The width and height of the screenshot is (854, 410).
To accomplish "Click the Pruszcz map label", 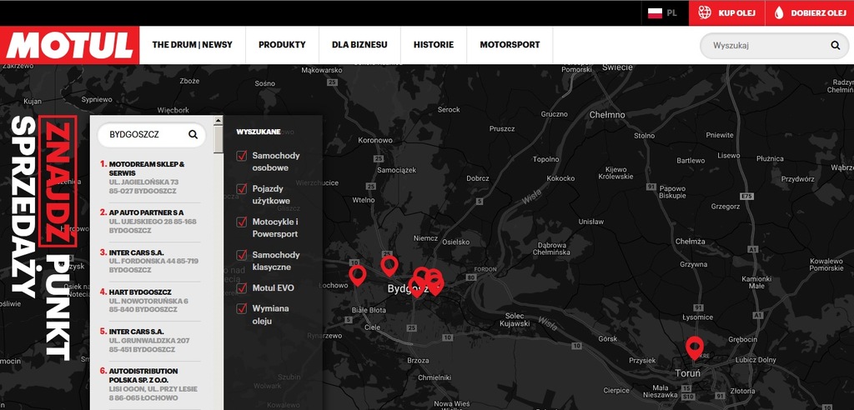I will pyautogui.click(x=502, y=129).
